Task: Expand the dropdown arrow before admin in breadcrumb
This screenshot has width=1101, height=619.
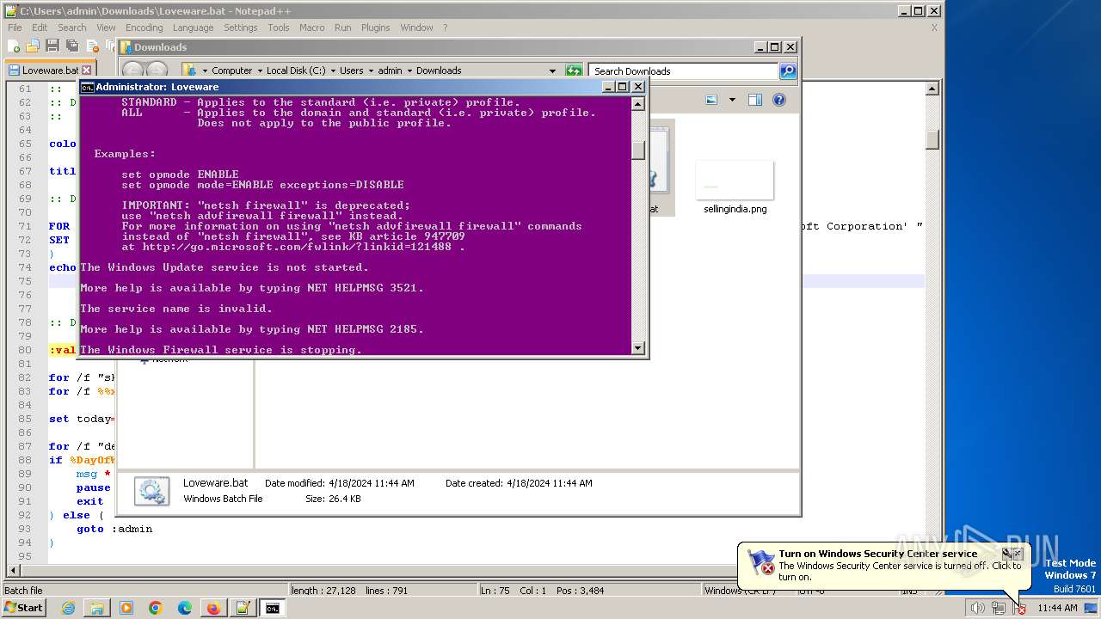Action: coord(371,70)
